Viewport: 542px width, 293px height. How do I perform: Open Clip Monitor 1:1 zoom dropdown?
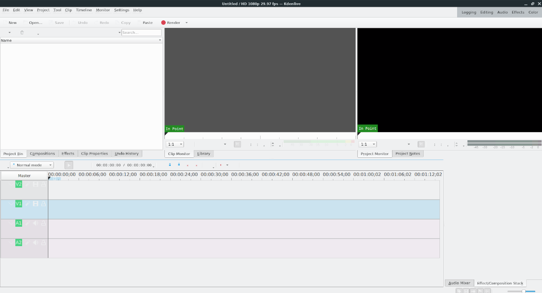(175, 144)
